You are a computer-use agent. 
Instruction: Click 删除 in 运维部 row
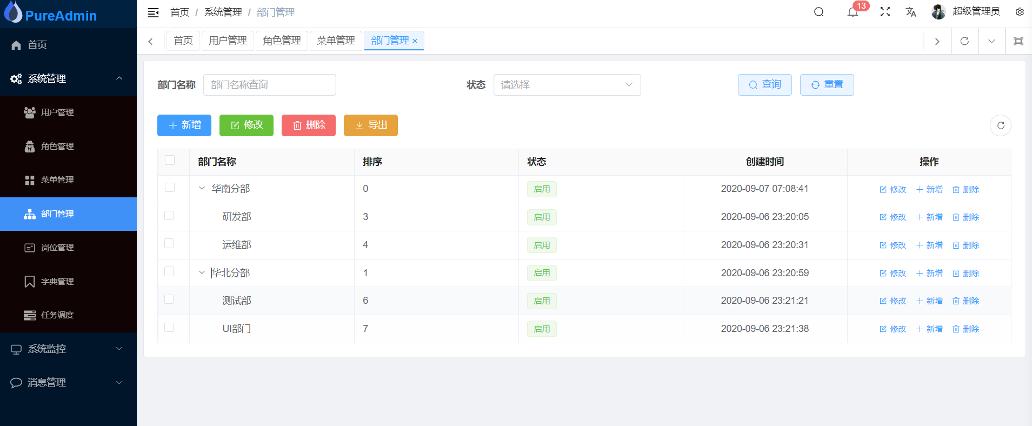(966, 245)
